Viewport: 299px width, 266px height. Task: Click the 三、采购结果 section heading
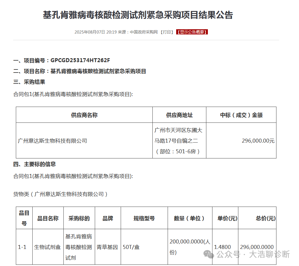(29, 82)
